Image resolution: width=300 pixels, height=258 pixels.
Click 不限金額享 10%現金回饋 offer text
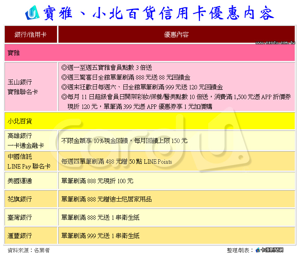125,141
